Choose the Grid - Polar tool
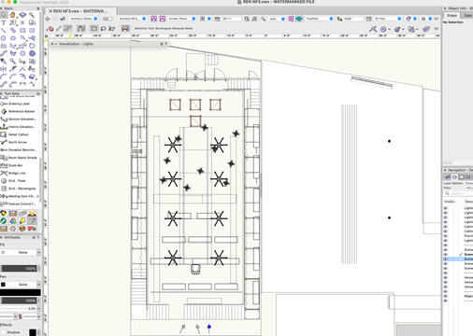 [x=14, y=181]
